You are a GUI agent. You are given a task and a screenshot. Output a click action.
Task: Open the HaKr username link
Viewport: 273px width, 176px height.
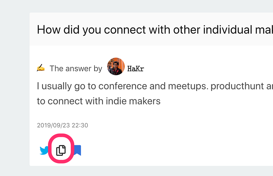coord(135,69)
